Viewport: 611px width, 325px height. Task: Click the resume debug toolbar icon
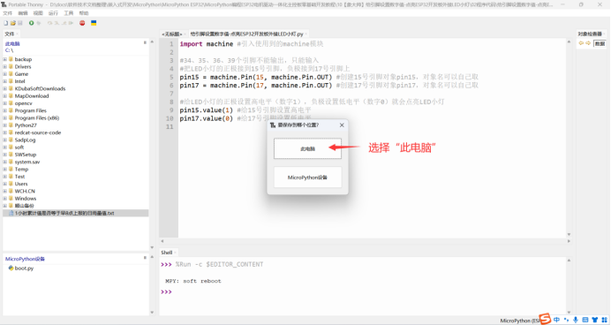point(71,23)
